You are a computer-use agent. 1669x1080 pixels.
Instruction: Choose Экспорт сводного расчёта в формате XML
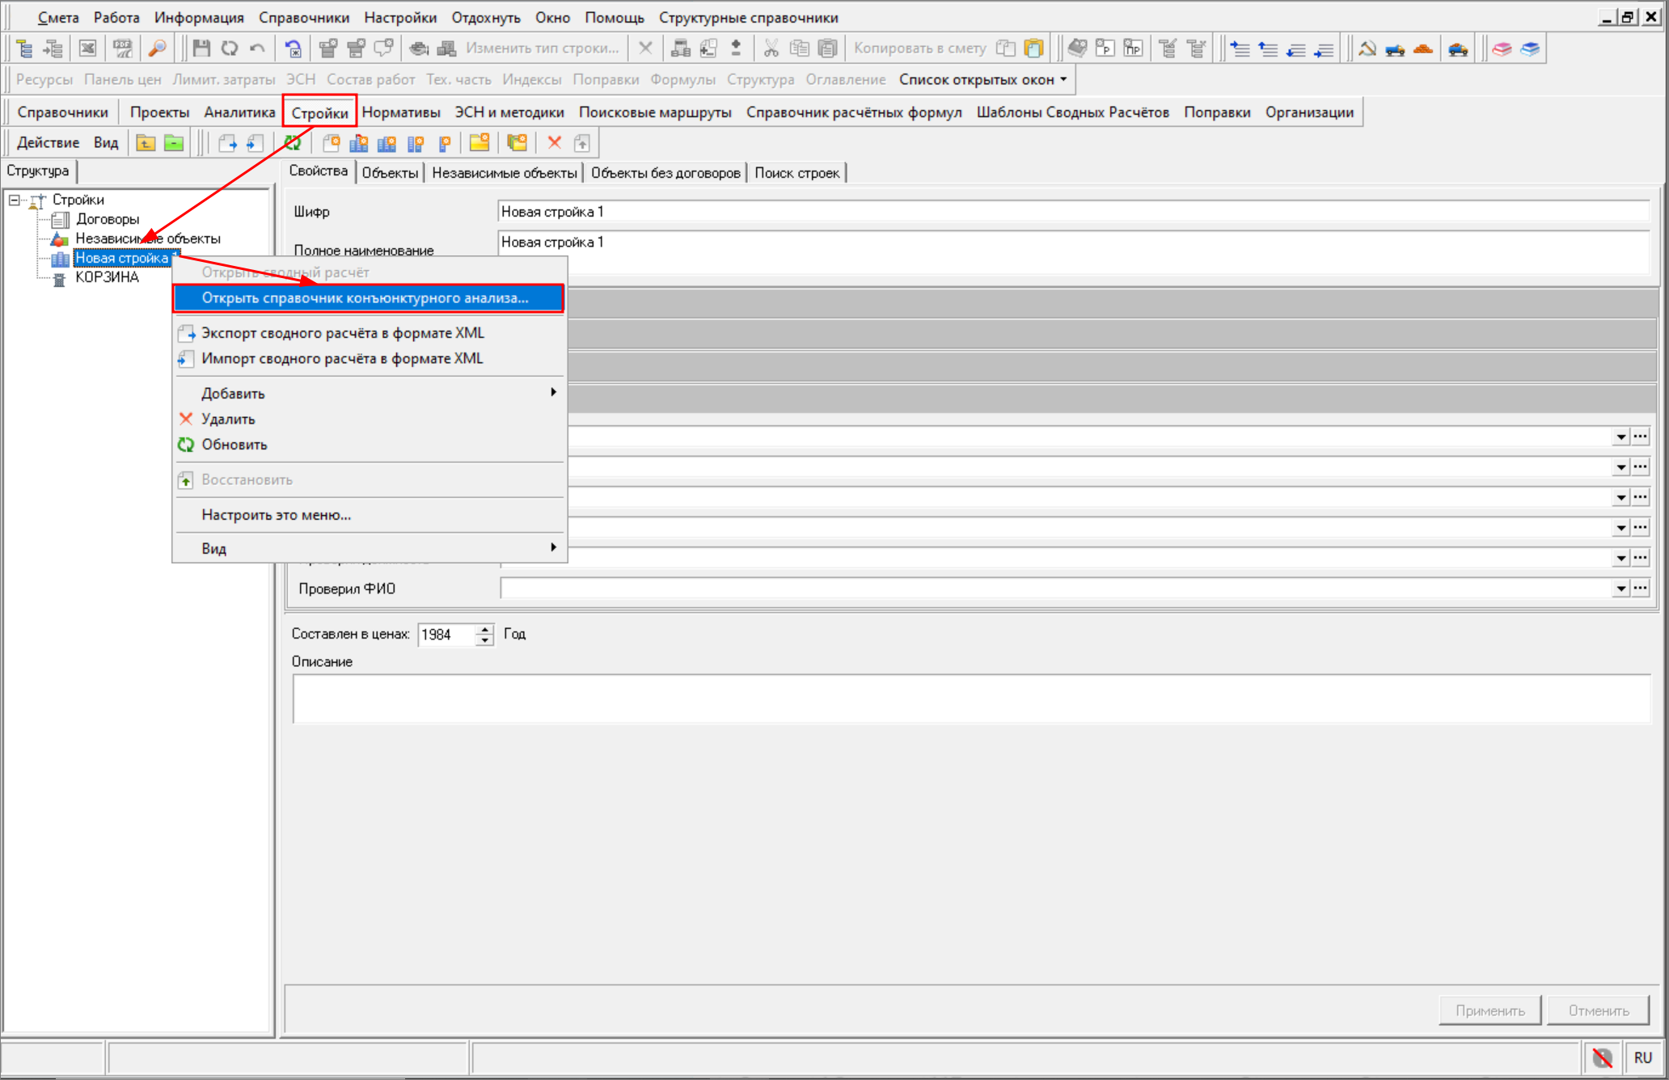click(x=343, y=333)
